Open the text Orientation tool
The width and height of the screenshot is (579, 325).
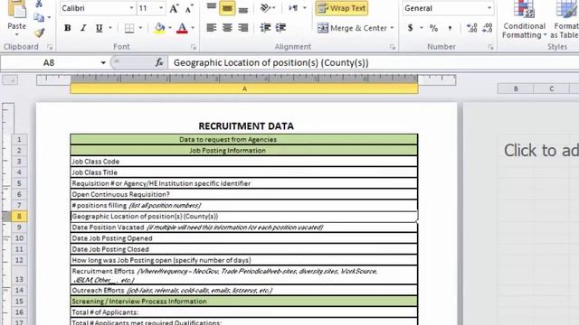(265, 8)
